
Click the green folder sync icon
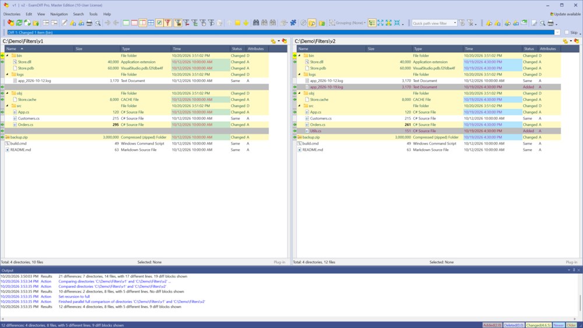[x=322, y=23]
